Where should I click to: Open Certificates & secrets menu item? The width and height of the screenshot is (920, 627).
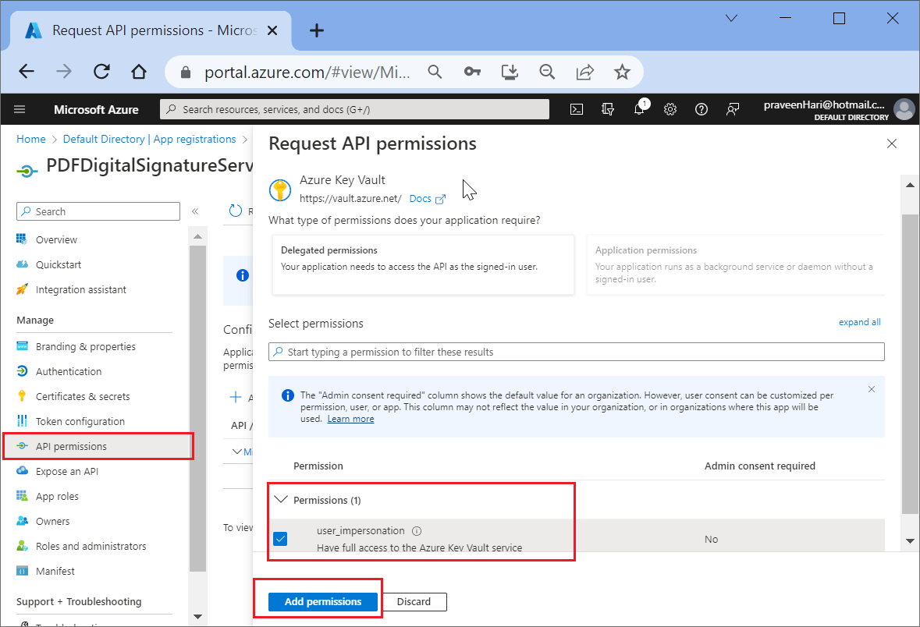pos(83,396)
